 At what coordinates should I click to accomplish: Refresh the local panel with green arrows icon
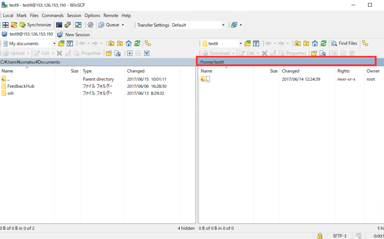pyautogui.click(x=137, y=44)
